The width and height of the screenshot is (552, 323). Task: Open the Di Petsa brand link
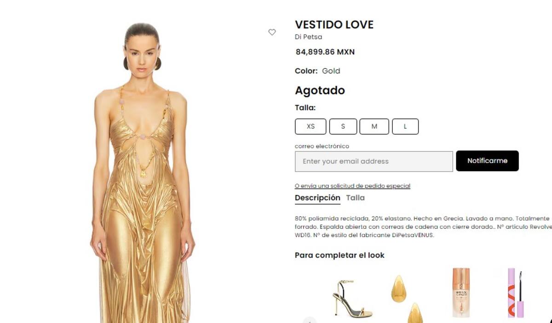click(x=308, y=37)
